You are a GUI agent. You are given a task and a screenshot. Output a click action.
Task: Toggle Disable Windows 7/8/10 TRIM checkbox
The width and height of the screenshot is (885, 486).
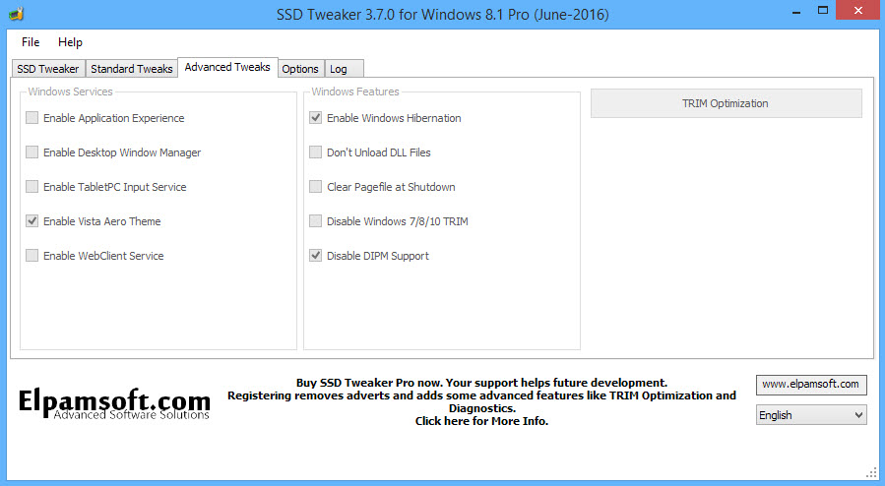click(x=316, y=221)
